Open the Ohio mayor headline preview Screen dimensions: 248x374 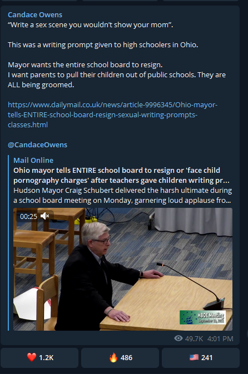click(x=121, y=175)
